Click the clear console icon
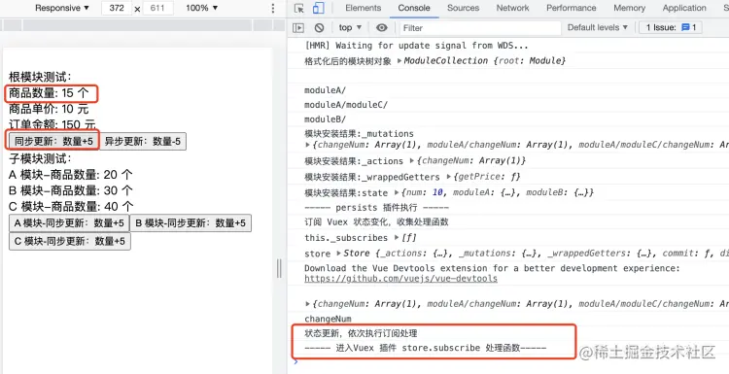Screen dimensions: 729x374 [x=319, y=28]
